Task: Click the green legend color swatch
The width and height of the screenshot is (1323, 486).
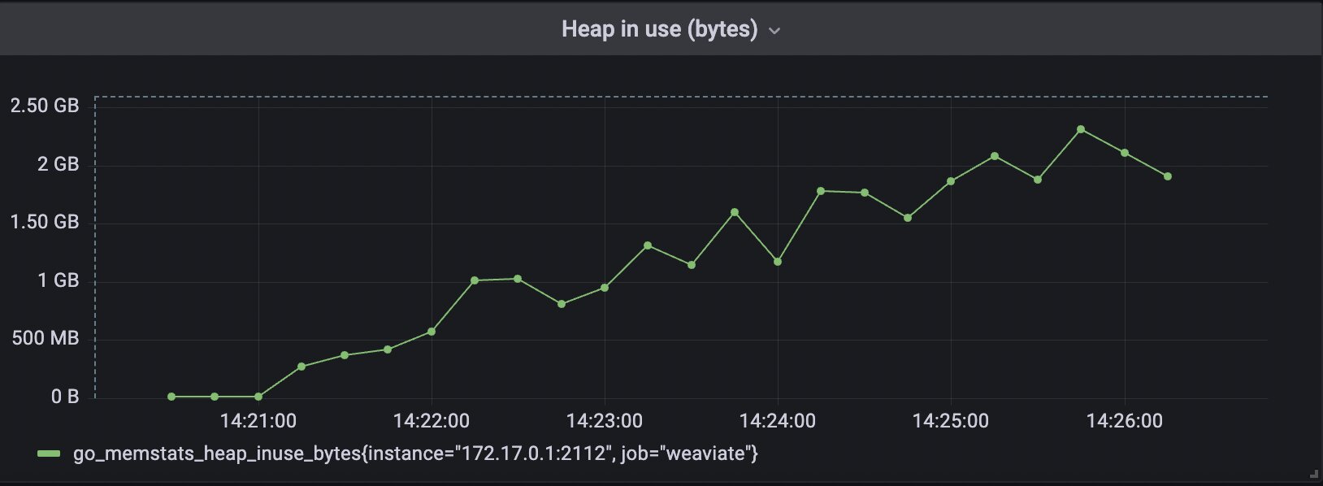Action: pos(49,453)
